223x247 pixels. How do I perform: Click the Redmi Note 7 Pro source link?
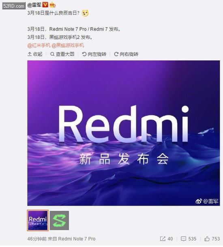point(77,239)
